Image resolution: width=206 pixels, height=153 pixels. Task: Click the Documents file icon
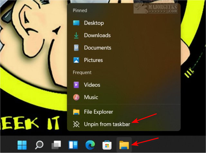click(x=76, y=48)
